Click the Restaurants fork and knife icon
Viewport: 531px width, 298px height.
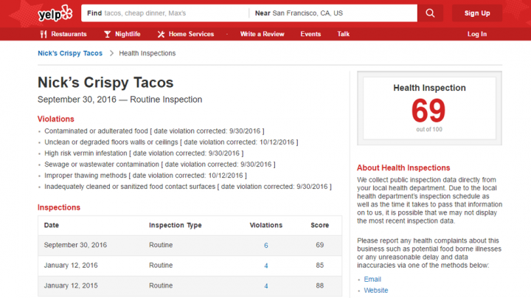(44, 34)
